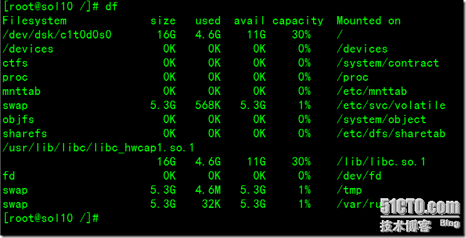Click the sharefs filesystem name
The width and height of the screenshot is (466, 238).
[25, 133]
